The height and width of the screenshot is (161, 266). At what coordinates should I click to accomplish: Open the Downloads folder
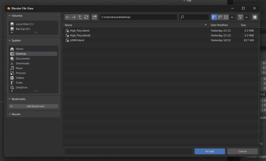coord(34,64)
